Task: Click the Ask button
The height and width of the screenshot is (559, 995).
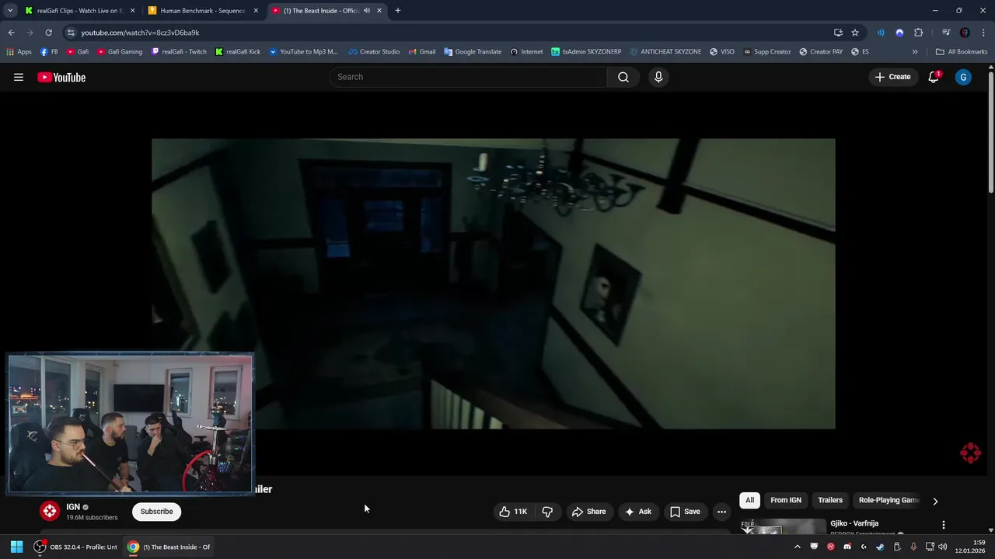Action: click(638, 512)
